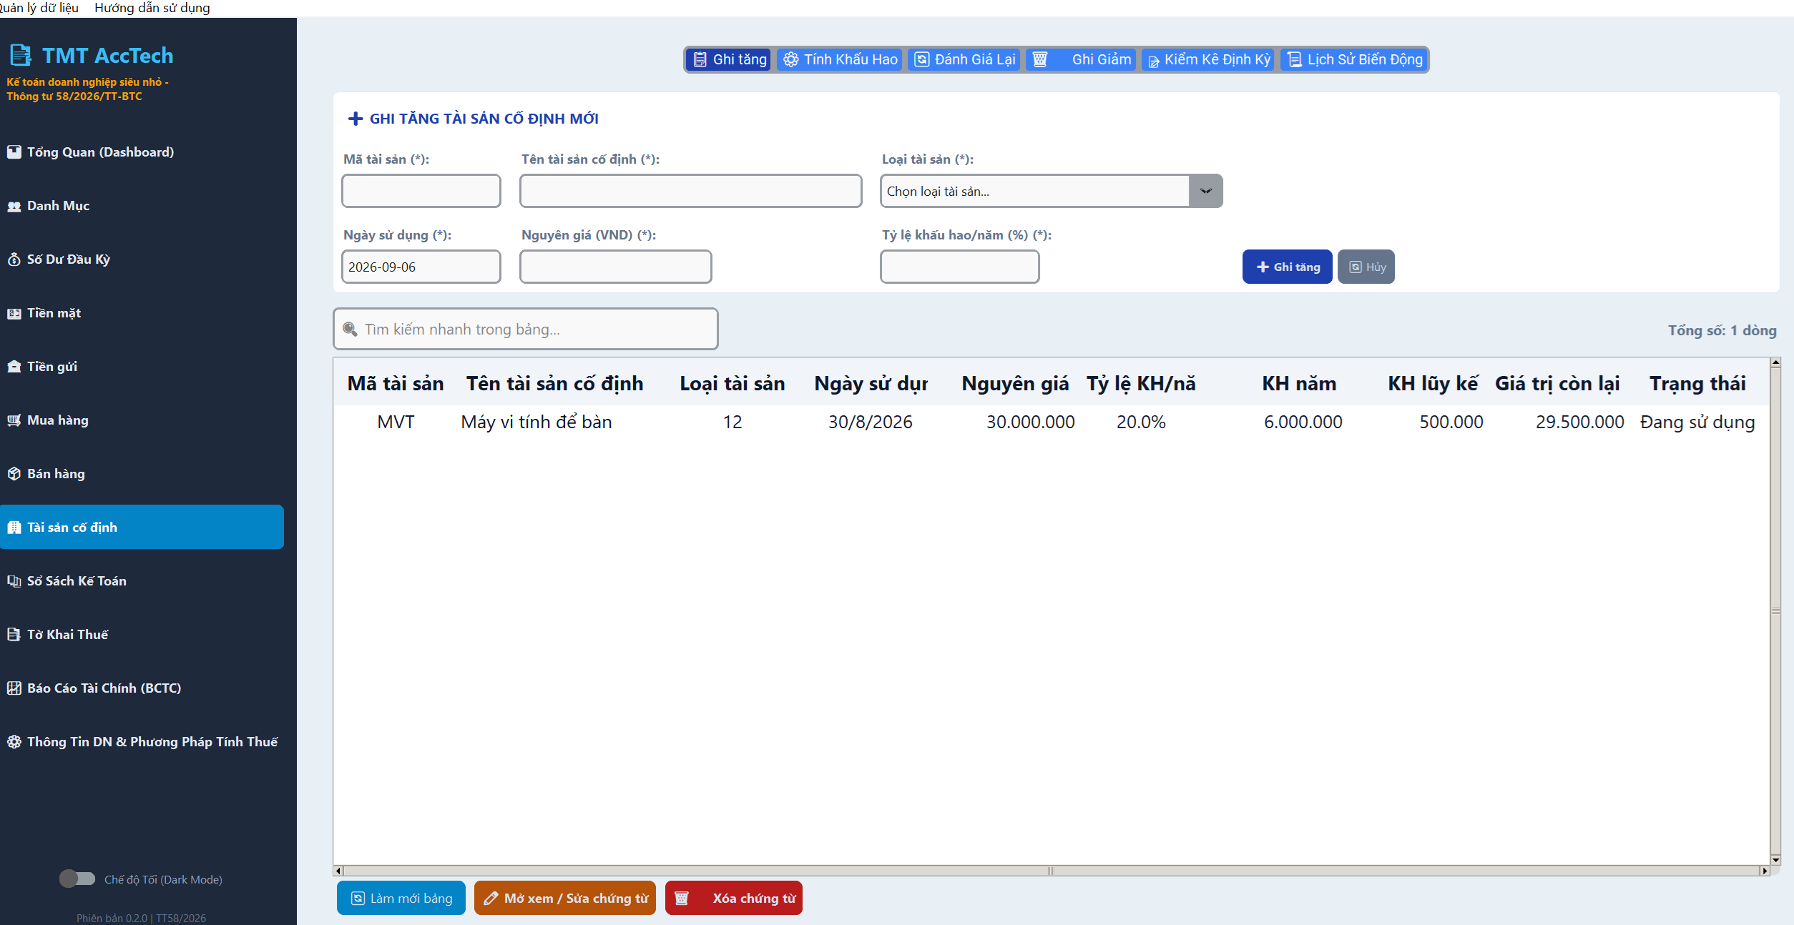The width and height of the screenshot is (1794, 925).
Task: Click the Nguyên giá column header
Action: pos(1015,384)
